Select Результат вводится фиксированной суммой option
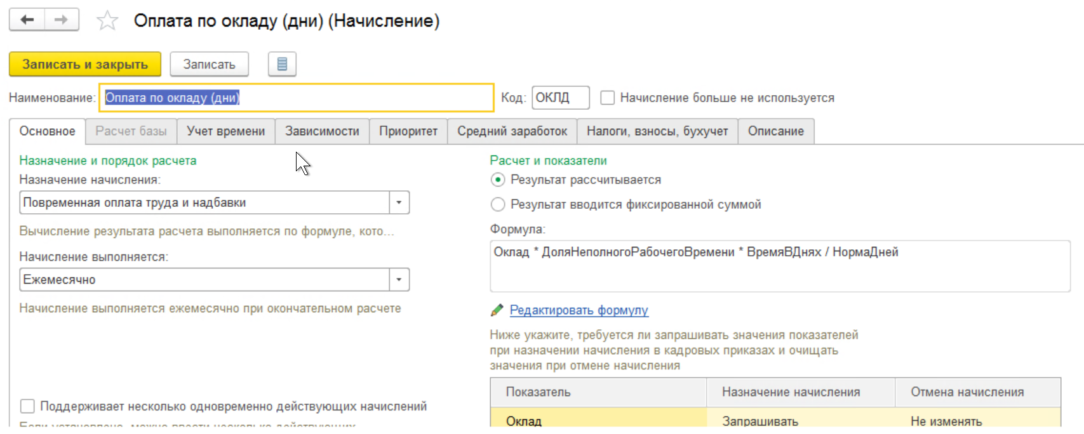The height and width of the screenshot is (434, 1084). point(498,204)
